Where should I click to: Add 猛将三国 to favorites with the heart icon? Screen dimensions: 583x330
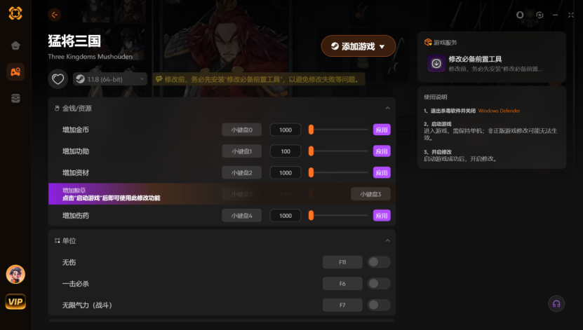tap(58, 79)
